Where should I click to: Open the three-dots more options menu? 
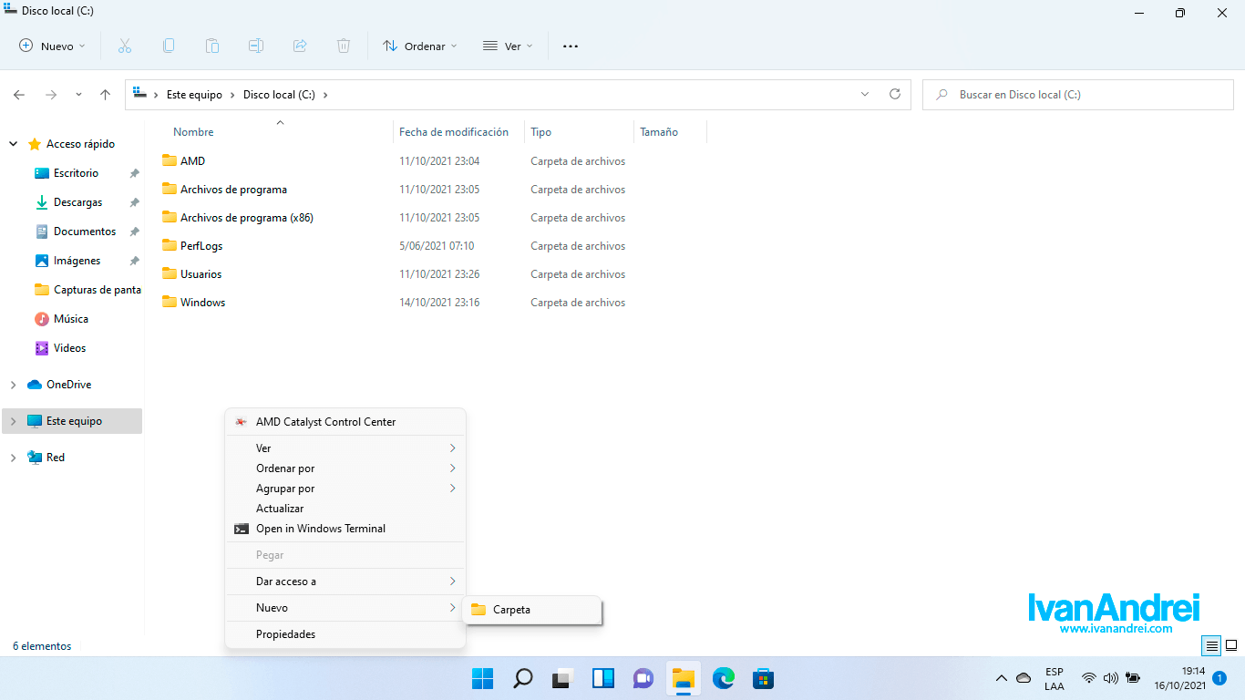(571, 46)
